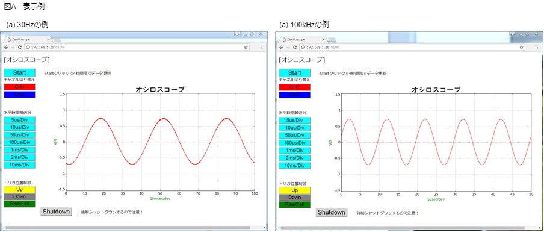Choose 100us/Div in right window
Image resolution: width=544 pixels, height=232 pixels.
pyautogui.click(x=294, y=143)
